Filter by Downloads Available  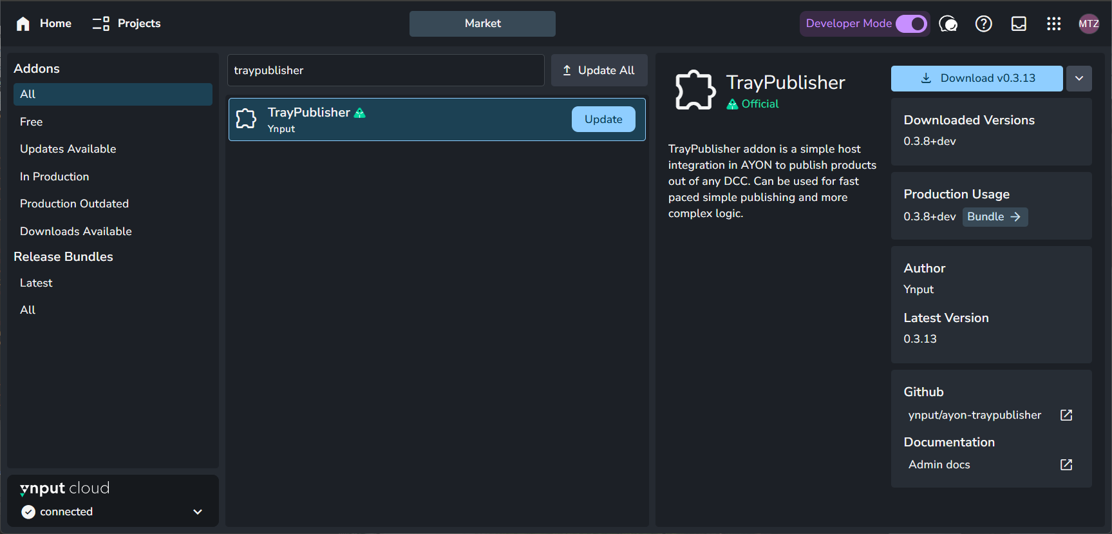point(113,231)
